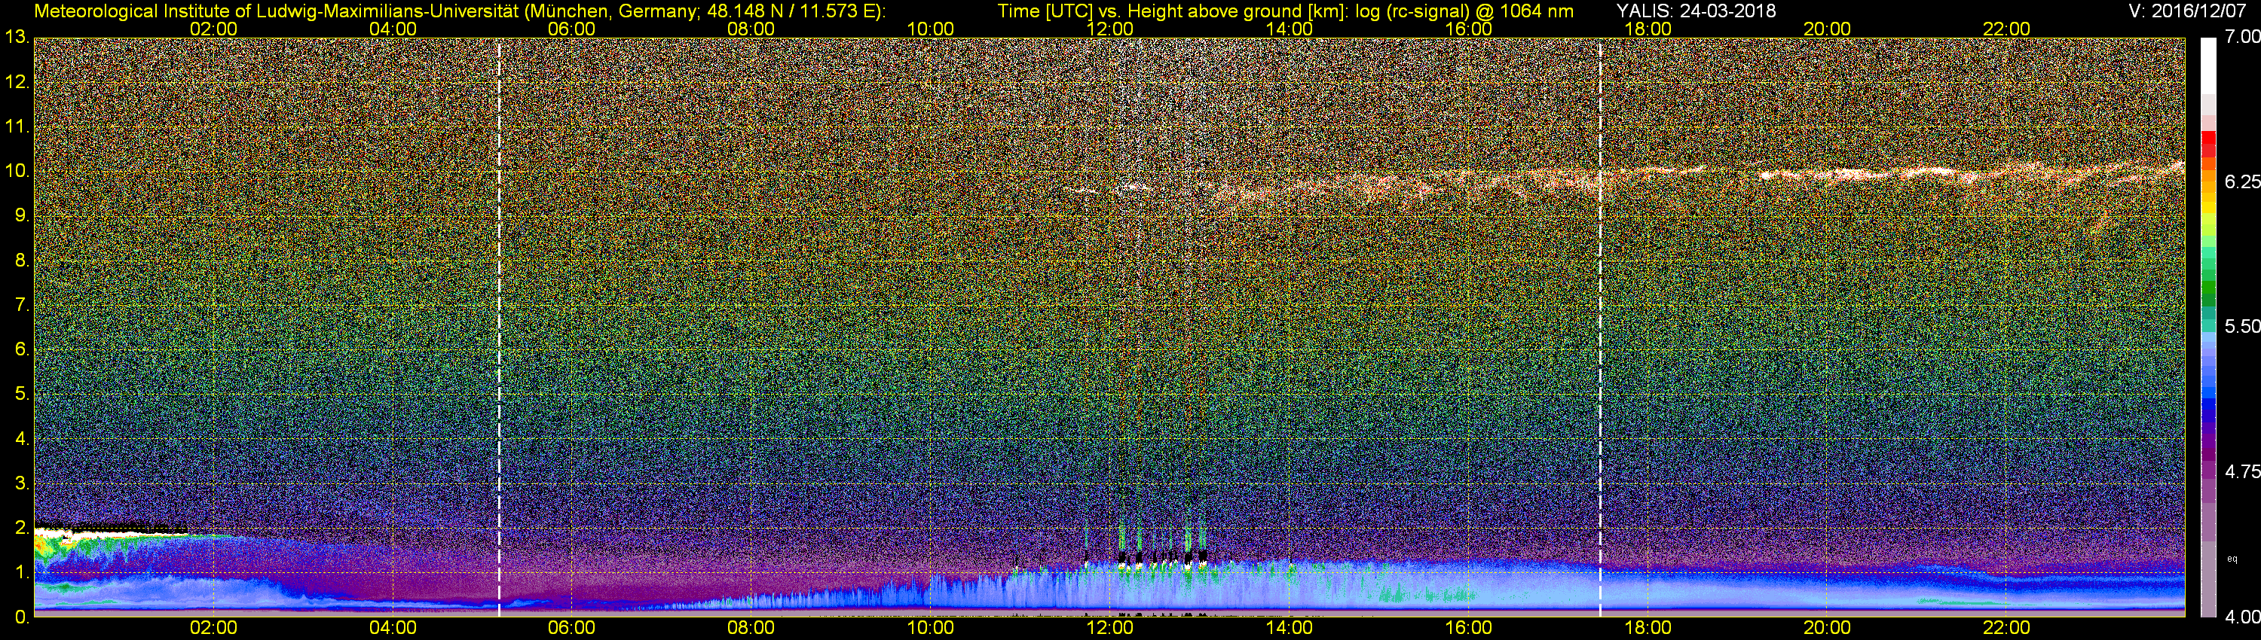Click the 14:00 label on the bottom time axis
This screenshot has height=640, width=2261.
tap(1290, 628)
